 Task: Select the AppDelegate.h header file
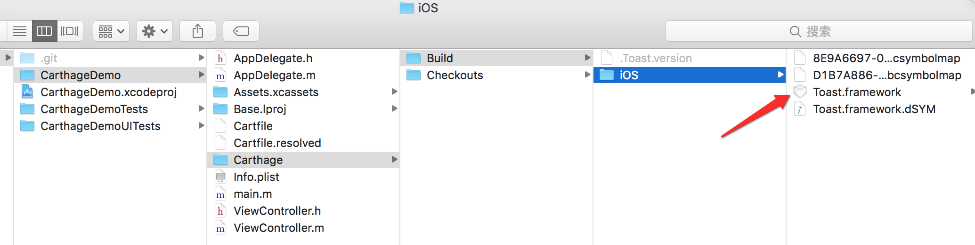click(273, 58)
